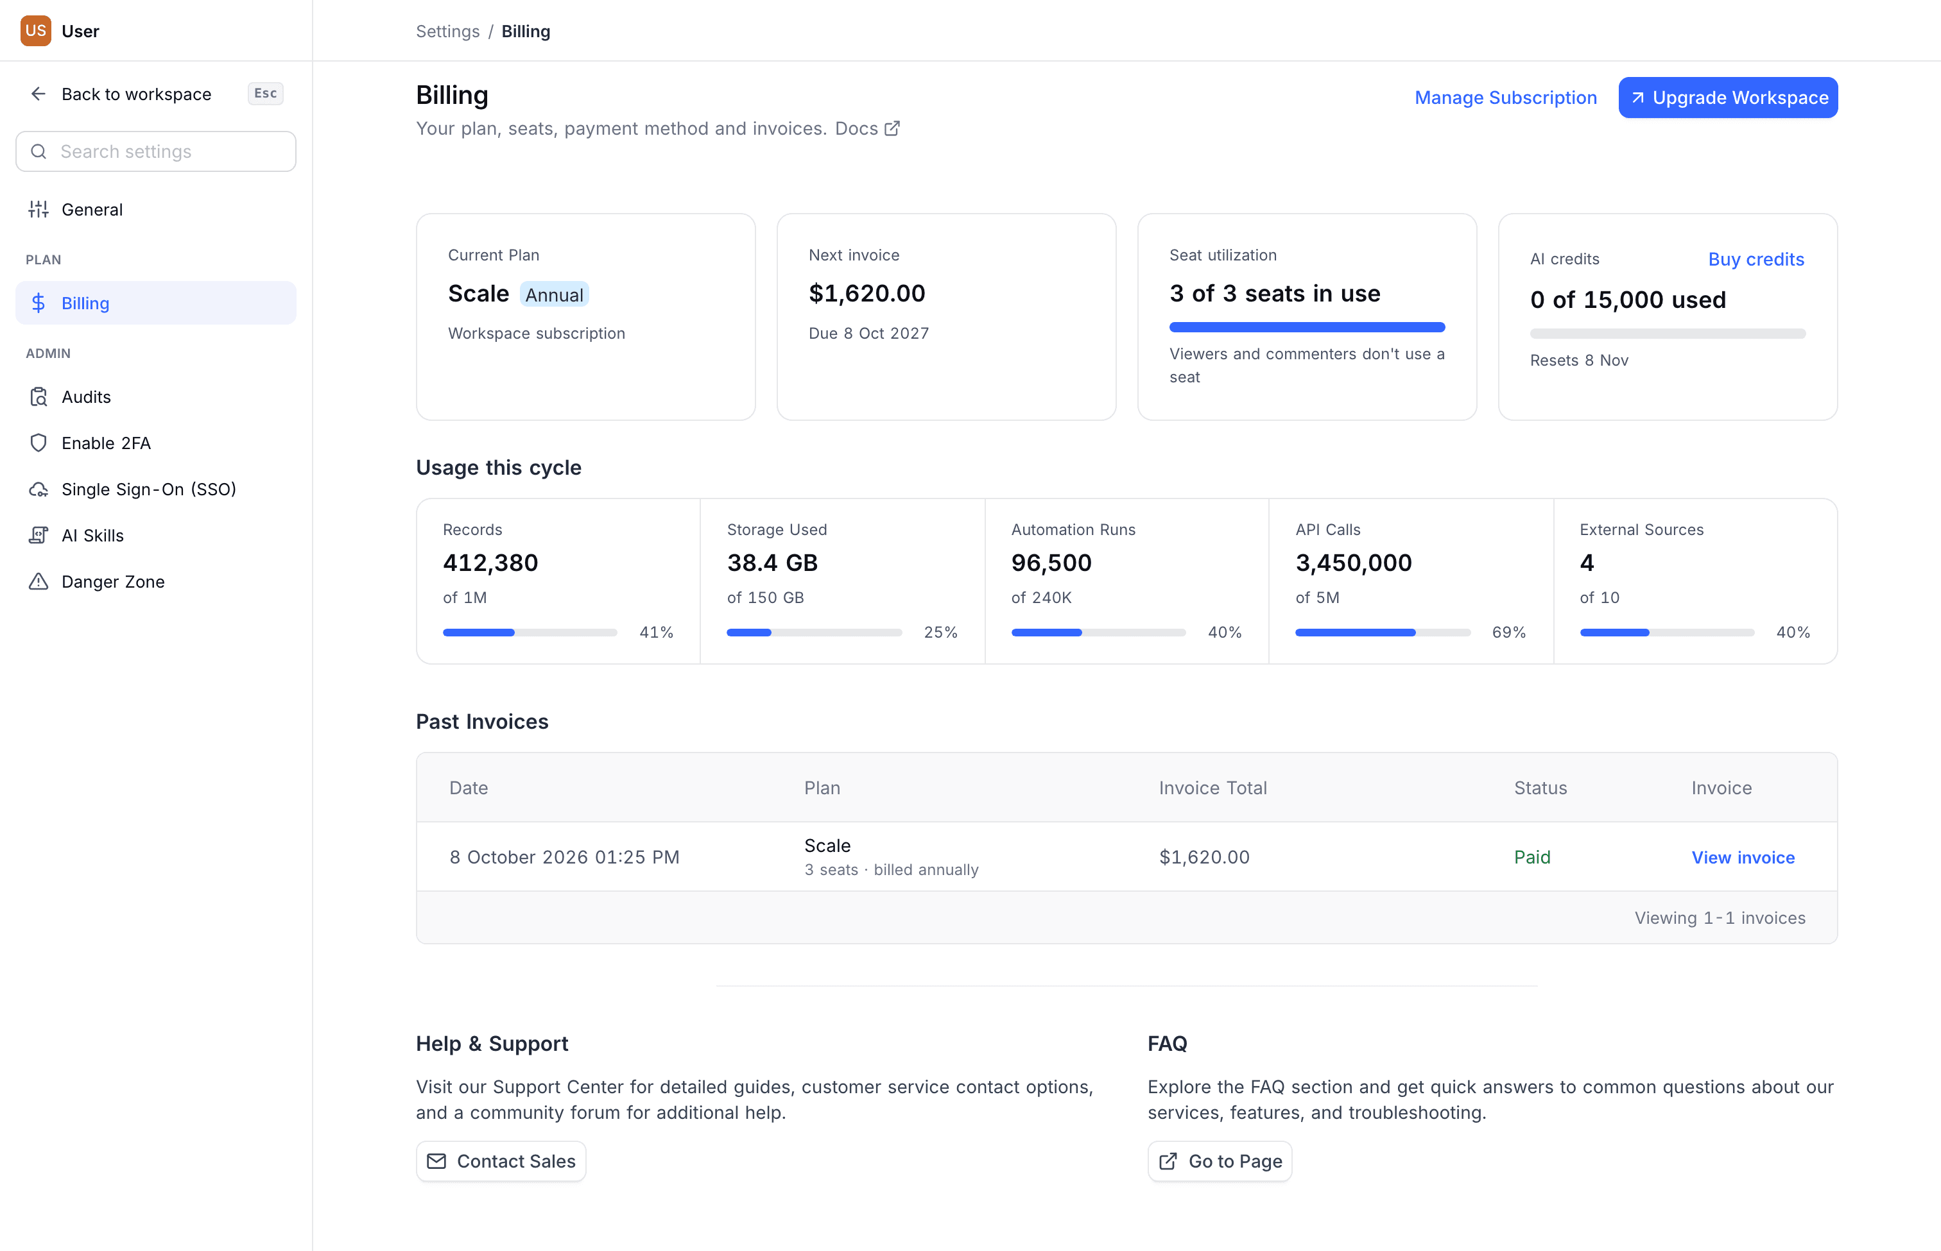This screenshot has height=1251, width=1941.
Task: Focus the Search settings input field
Action: point(156,152)
